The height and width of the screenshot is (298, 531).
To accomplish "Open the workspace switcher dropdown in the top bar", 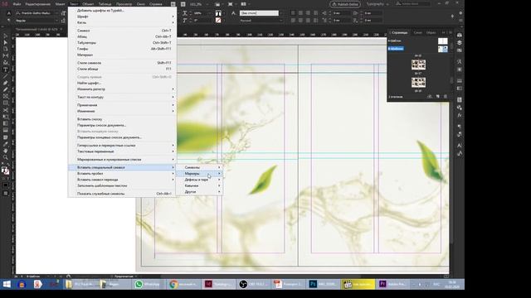I will pyautogui.click(x=378, y=4).
